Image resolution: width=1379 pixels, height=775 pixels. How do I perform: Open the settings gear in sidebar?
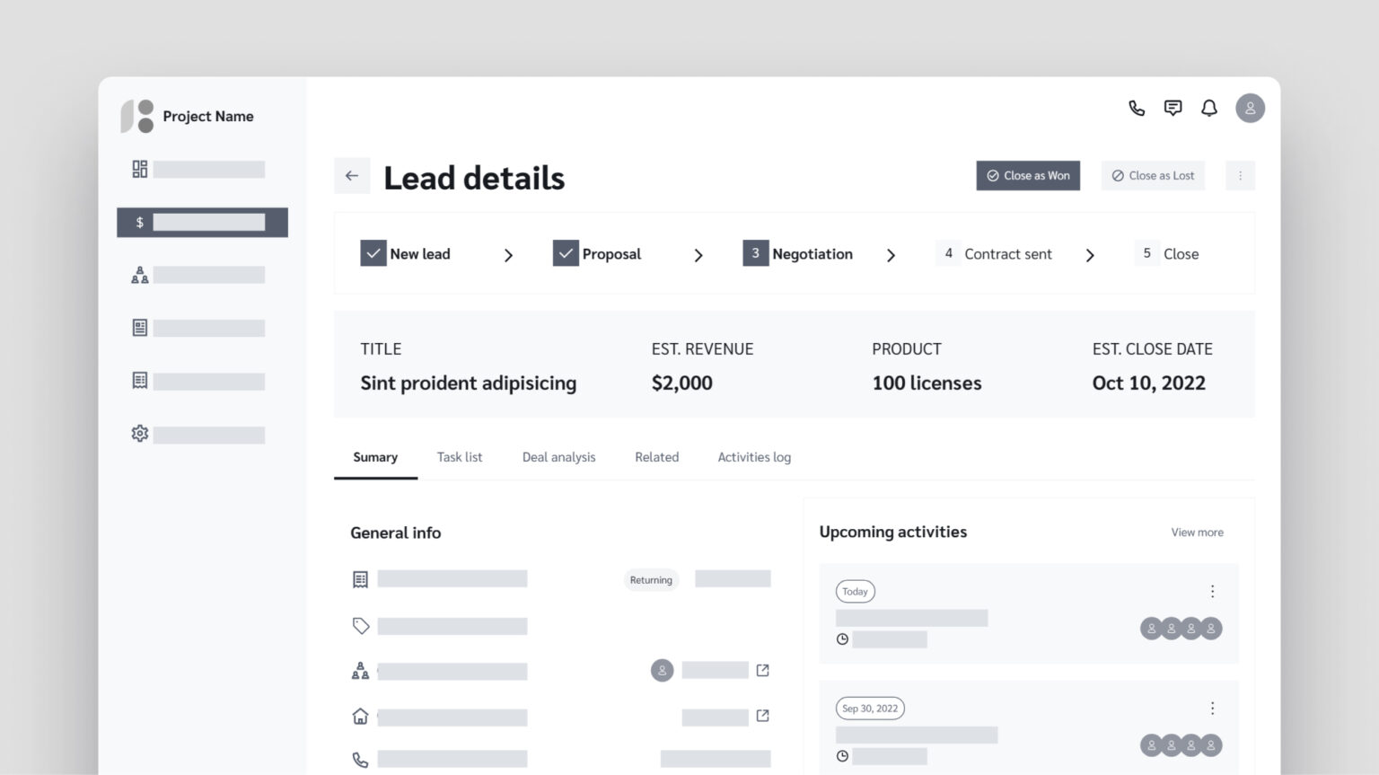point(140,434)
